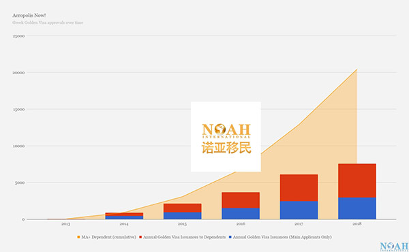Select the 2016 blue main applicants bar
Viewport: 409px width, 252px height.
[241, 213]
